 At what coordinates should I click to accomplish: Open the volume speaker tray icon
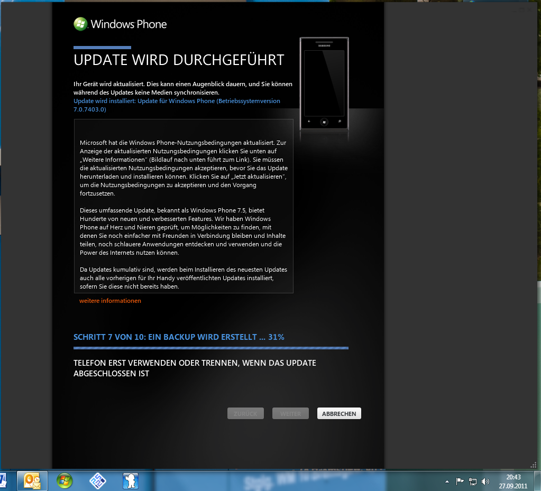(485, 481)
